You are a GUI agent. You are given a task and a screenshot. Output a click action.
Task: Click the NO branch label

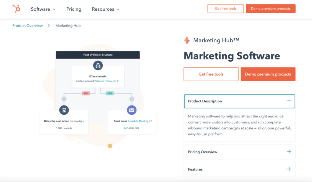86,93
